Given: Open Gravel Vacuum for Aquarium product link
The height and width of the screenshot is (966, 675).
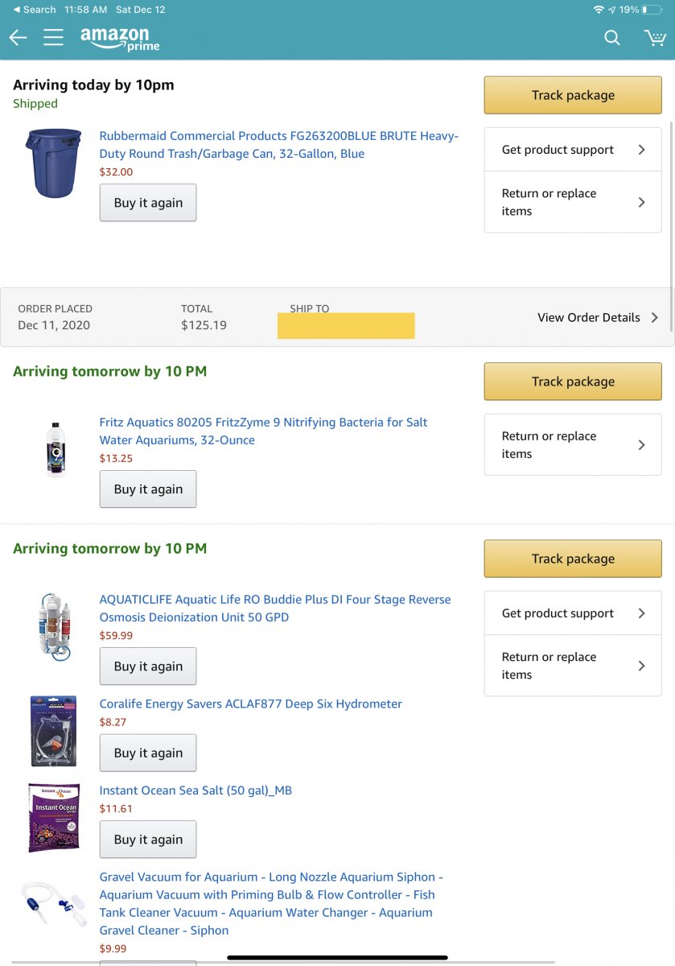Looking at the screenshot, I should [x=271, y=903].
